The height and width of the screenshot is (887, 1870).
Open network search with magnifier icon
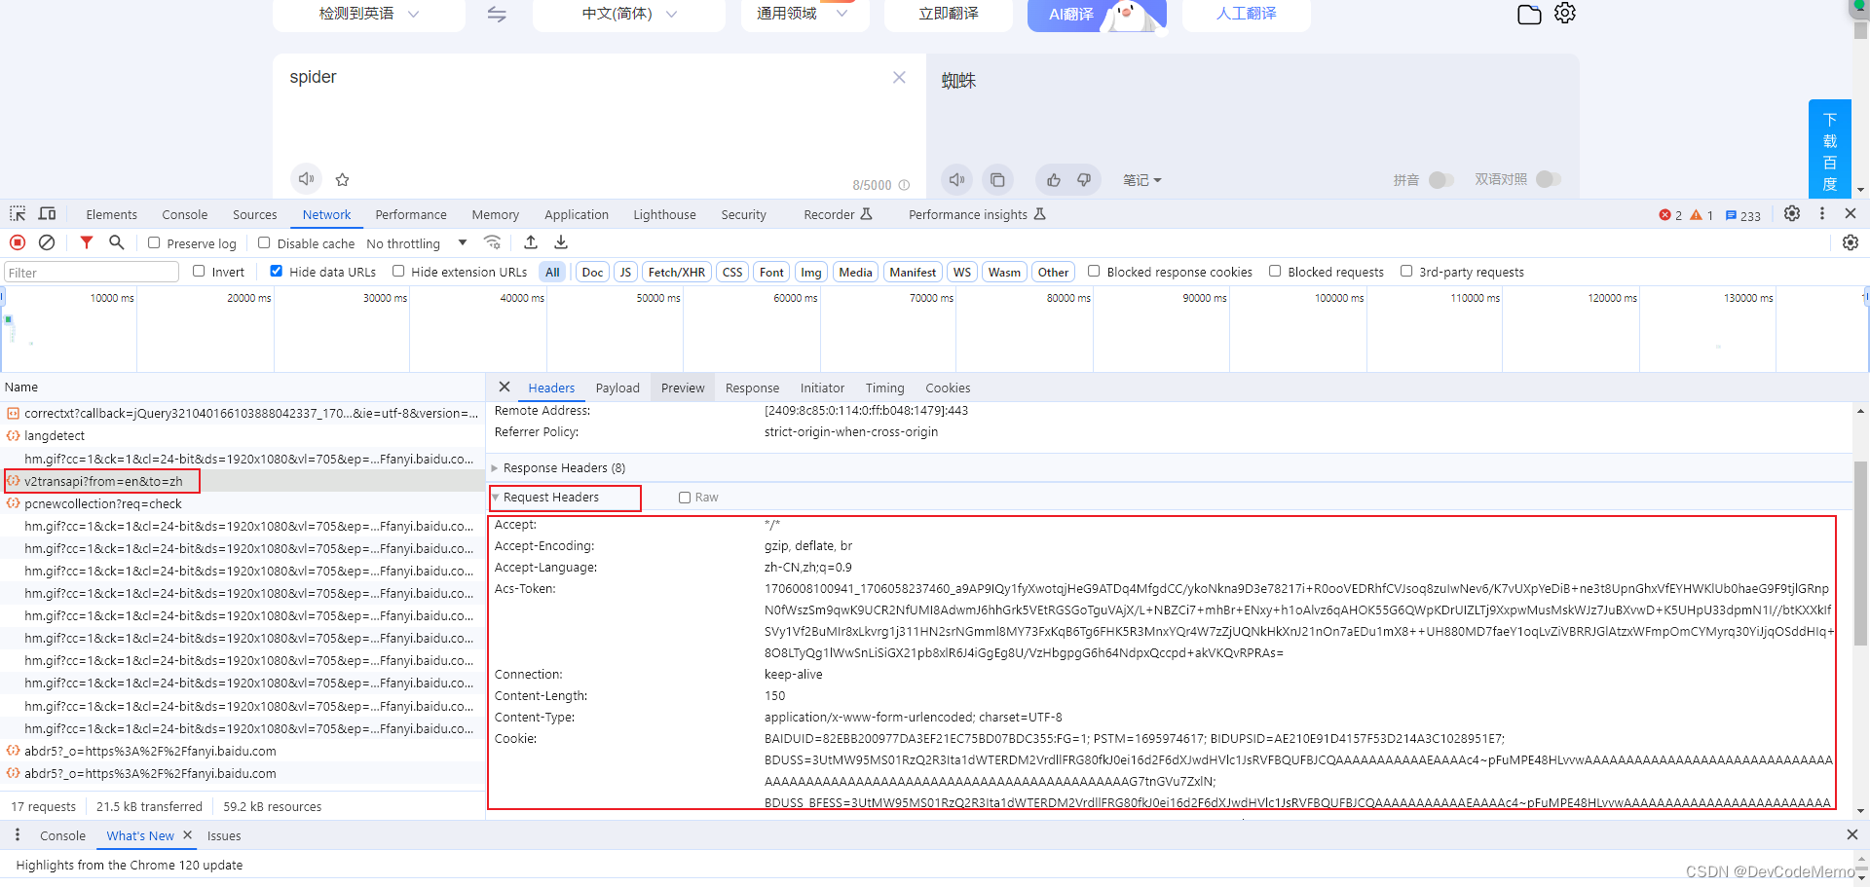(117, 242)
